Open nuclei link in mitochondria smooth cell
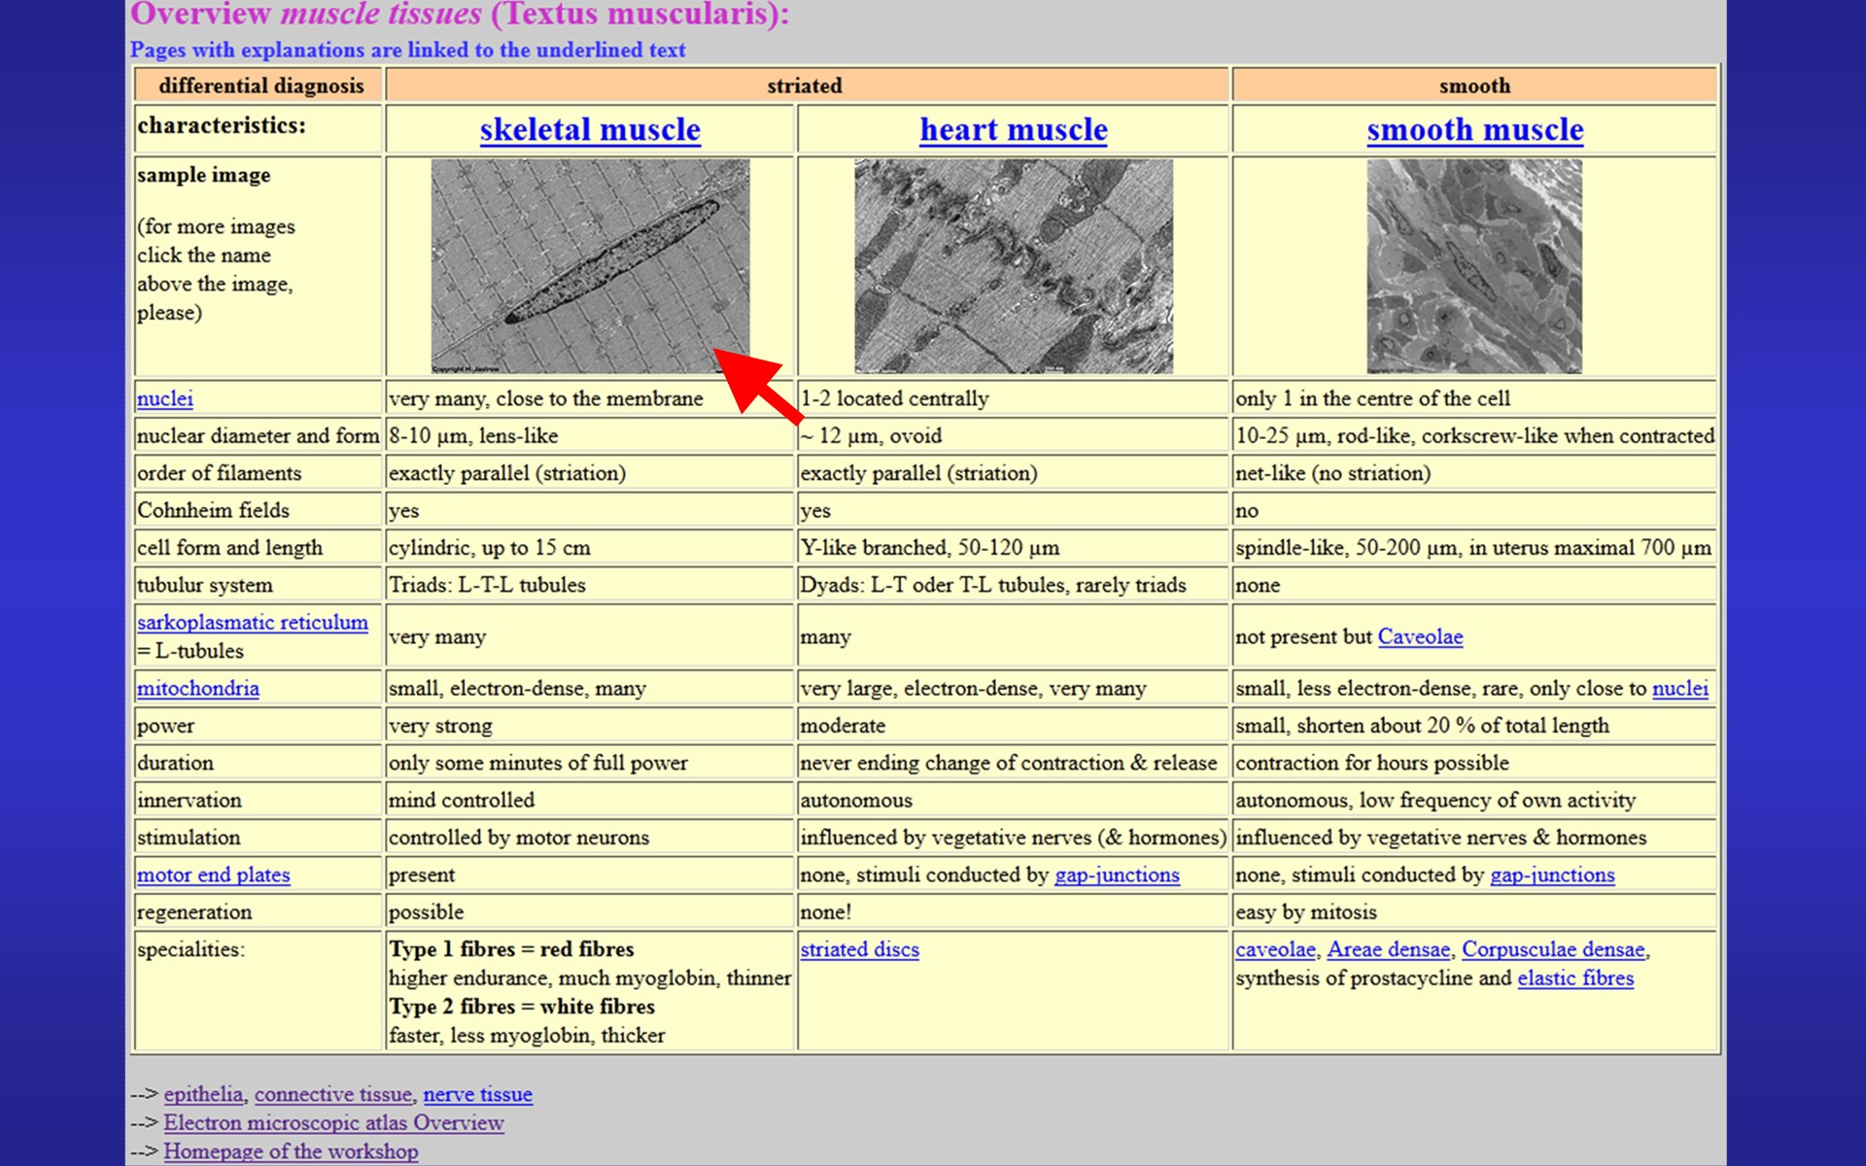 (x=1680, y=688)
